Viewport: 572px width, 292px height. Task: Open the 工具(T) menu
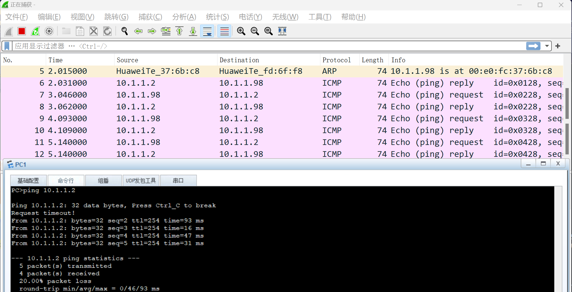pyautogui.click(x=320, y=17)
